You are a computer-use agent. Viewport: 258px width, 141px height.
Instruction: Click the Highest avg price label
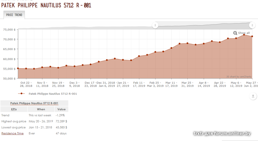[x=14, y=121]
